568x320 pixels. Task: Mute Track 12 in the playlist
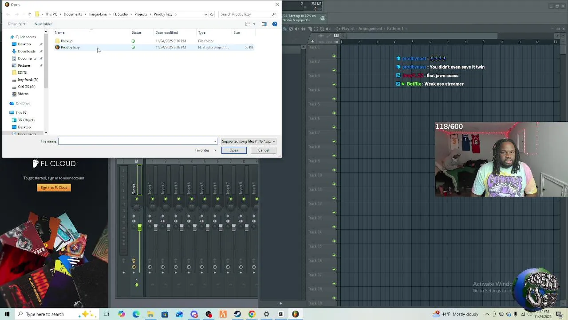pos(334,212)
